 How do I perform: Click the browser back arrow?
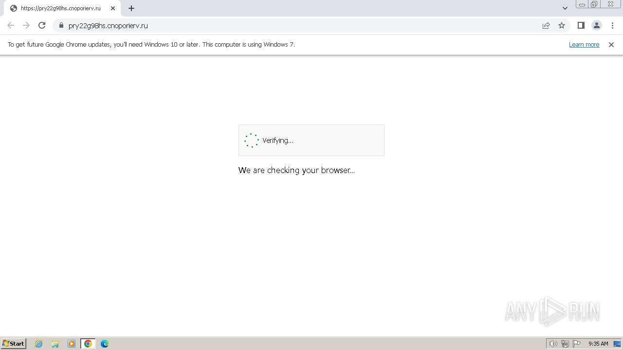coord(11,25)
